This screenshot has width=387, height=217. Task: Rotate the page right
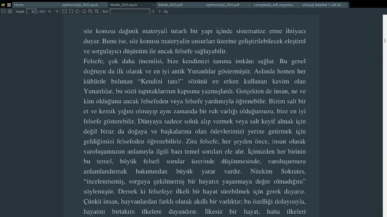click(84, 11)
